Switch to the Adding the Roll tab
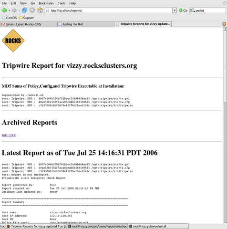 coord(86,24)
